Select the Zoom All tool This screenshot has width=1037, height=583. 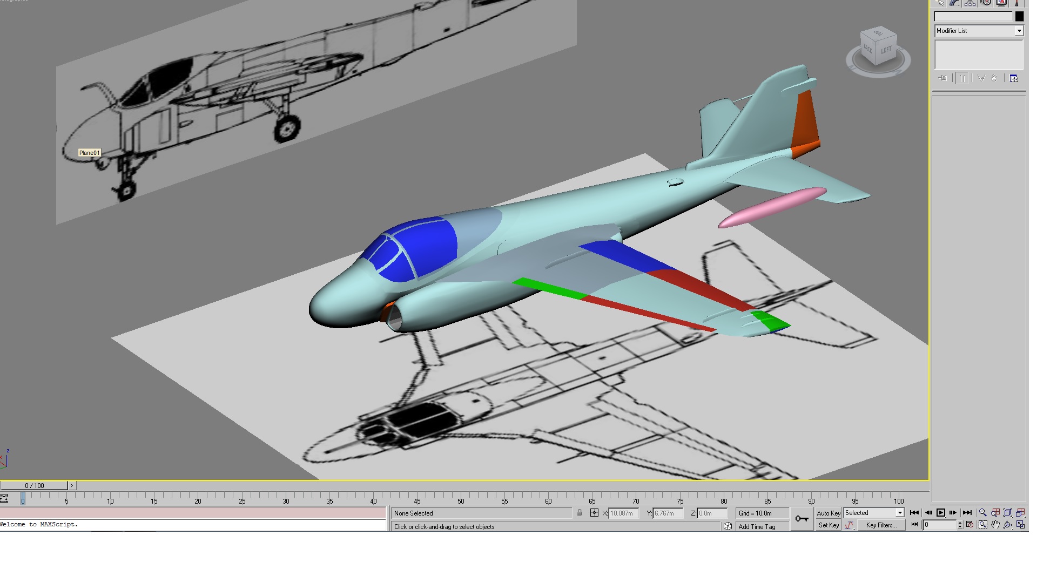coord(995,513)
